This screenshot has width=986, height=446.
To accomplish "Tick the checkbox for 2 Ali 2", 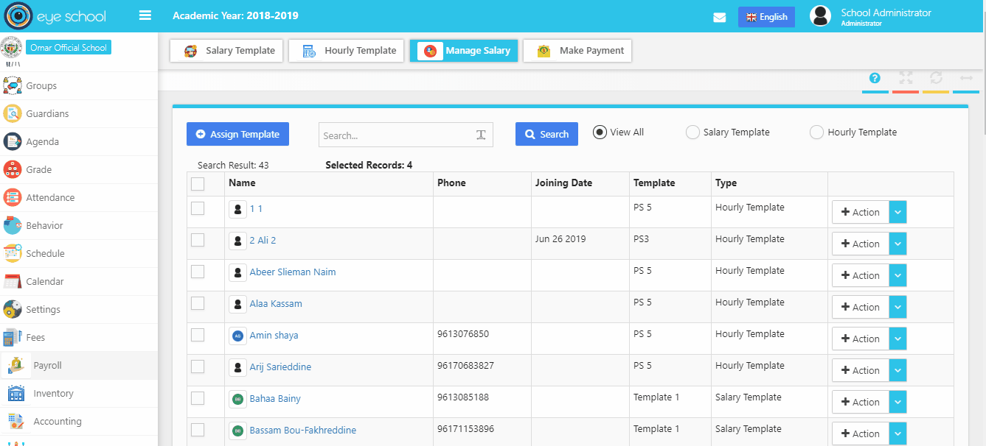I will click(x=198, y=240).
